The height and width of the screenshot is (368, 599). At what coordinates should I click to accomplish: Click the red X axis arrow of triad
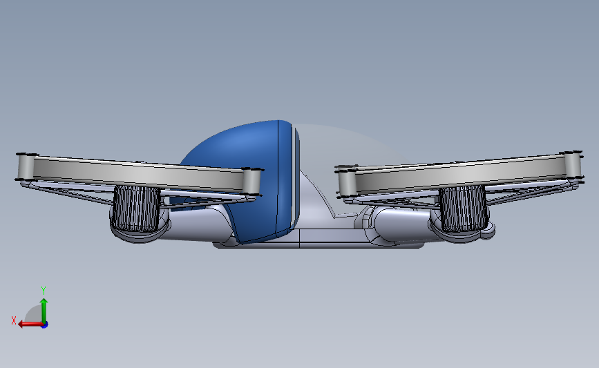pos(30,325)
